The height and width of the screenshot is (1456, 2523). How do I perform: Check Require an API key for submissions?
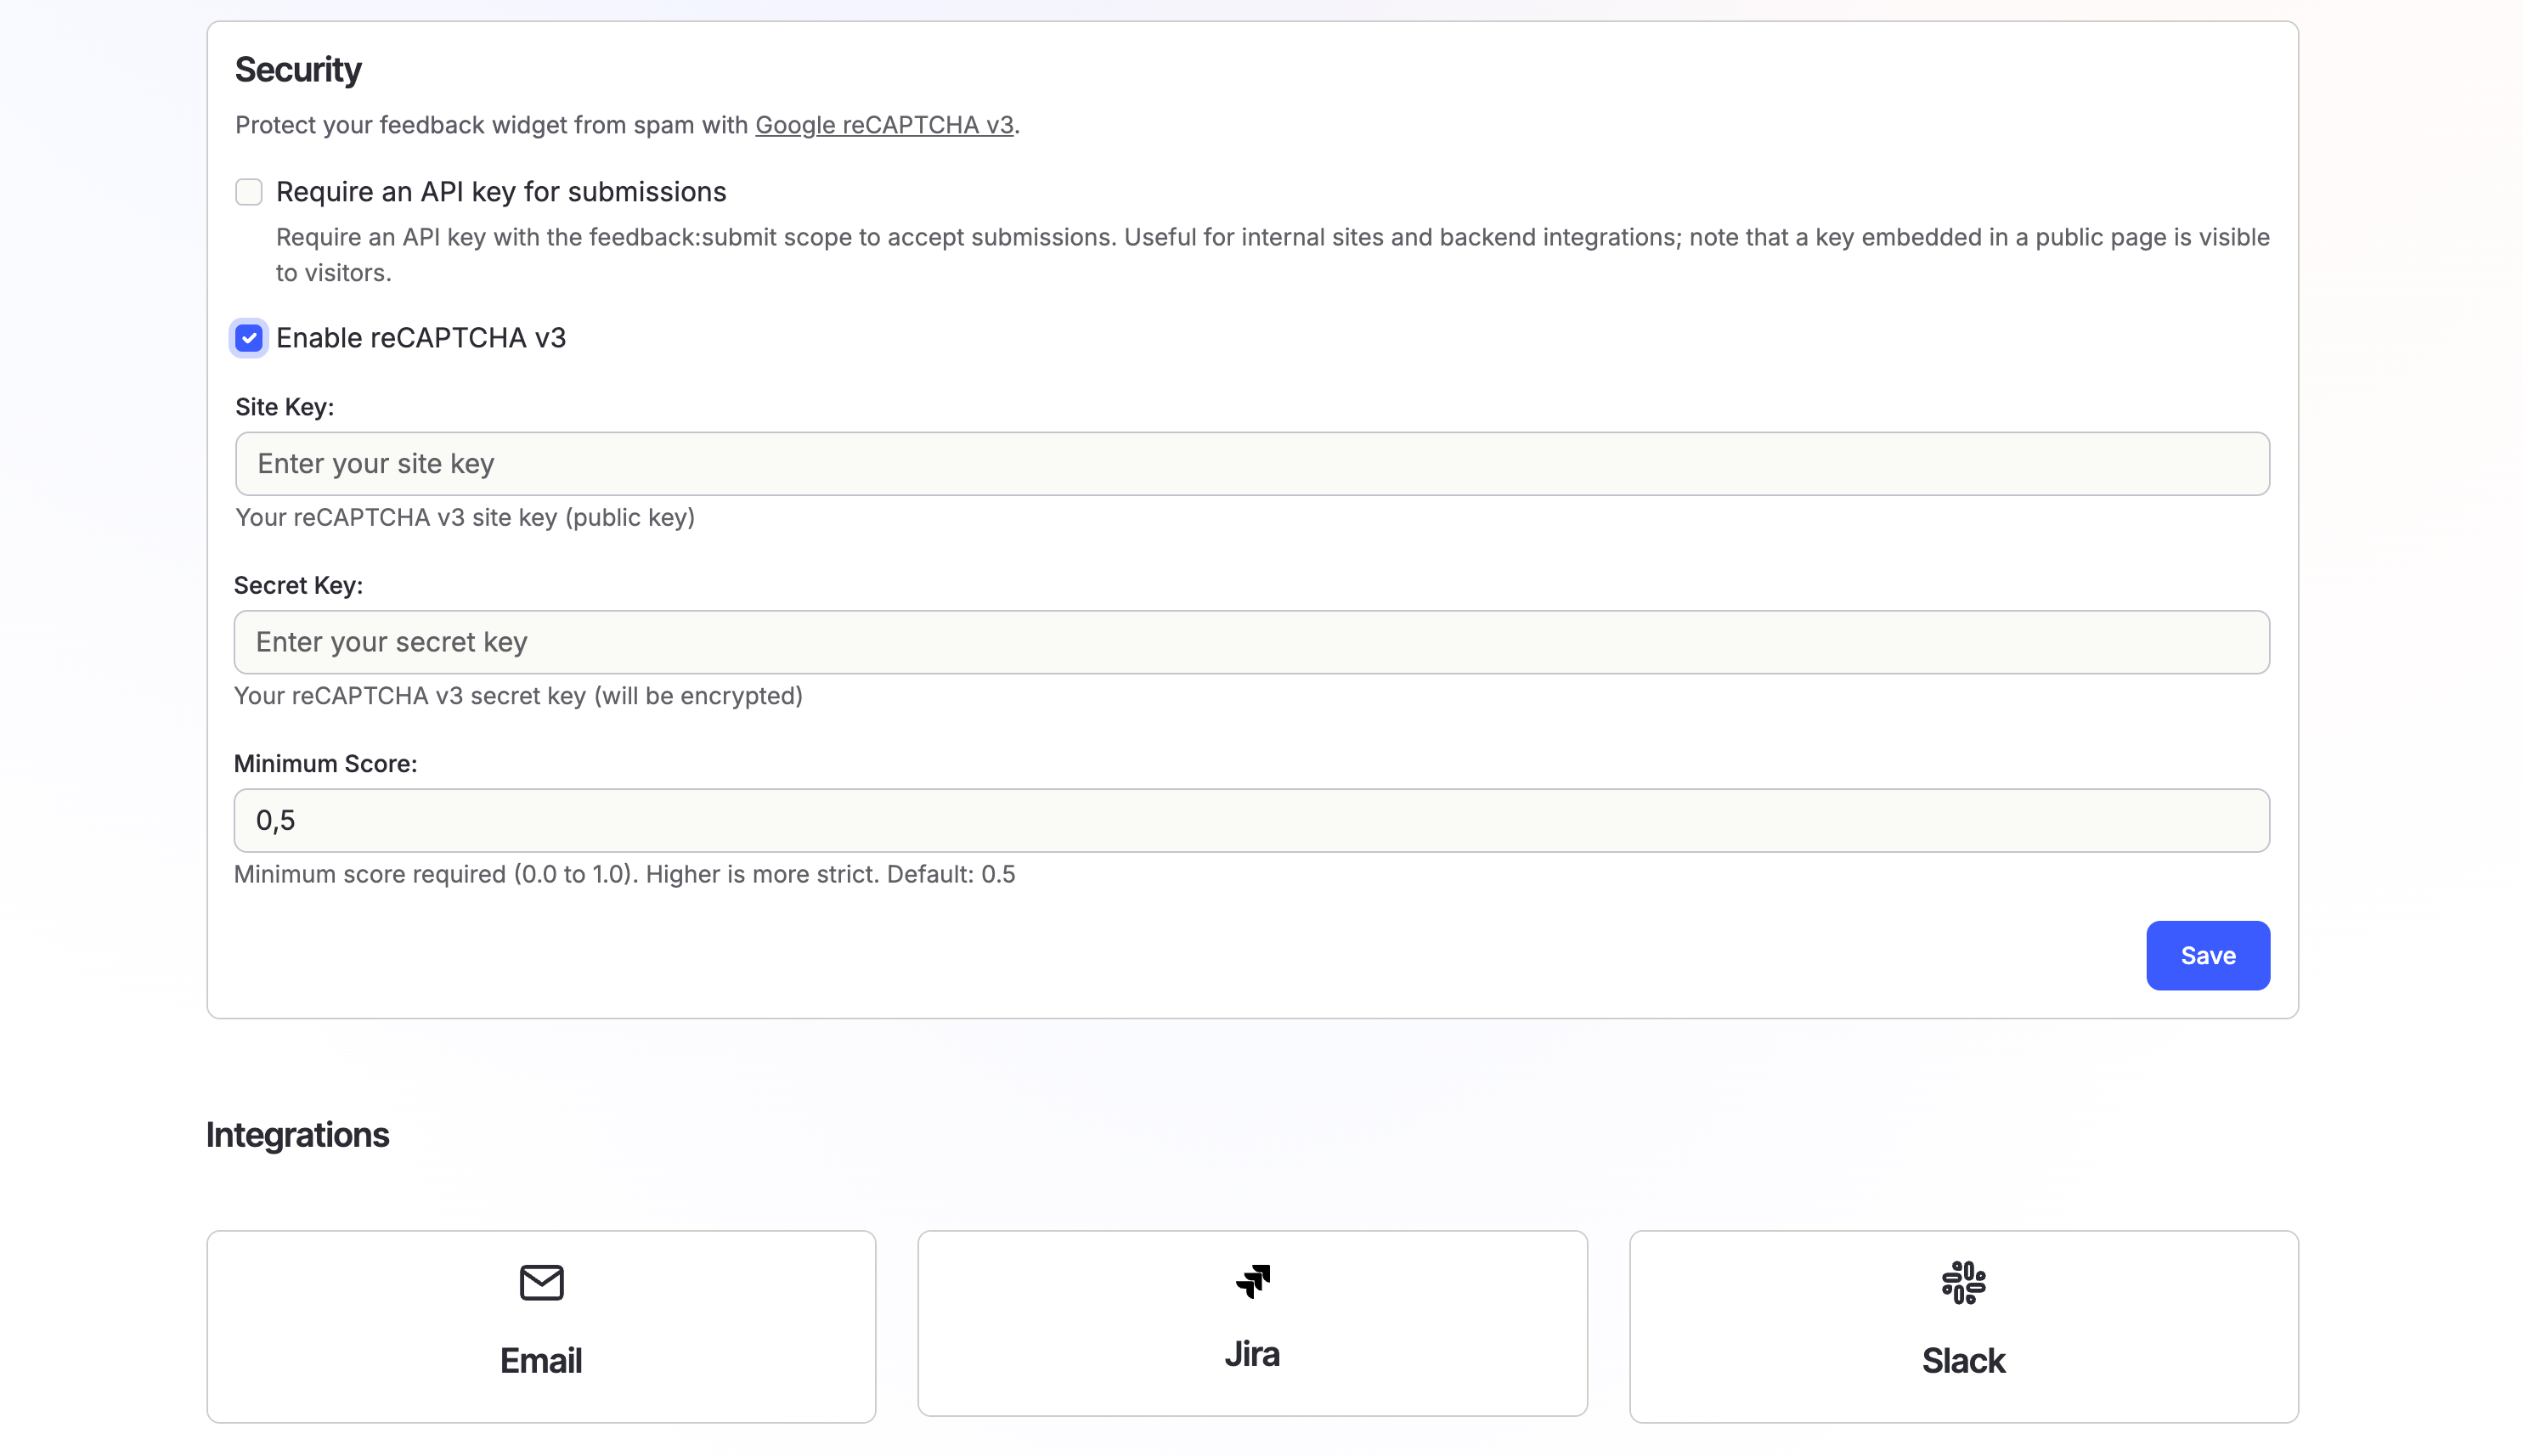pyautogui.click(x=249, y=192)
